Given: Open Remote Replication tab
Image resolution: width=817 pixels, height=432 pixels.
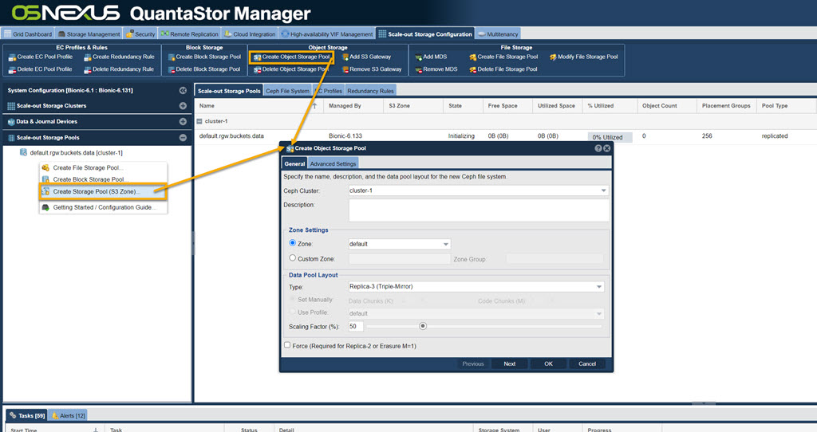Looking at the screenshot, I should 190,33.
